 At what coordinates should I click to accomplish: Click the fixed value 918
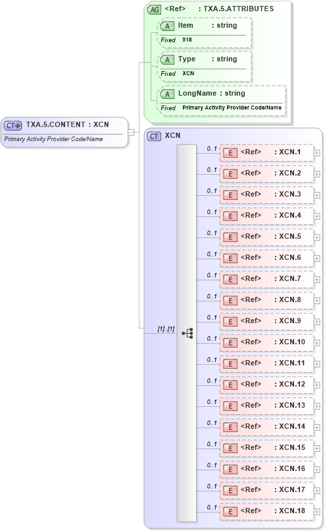(x=187, y=40)
